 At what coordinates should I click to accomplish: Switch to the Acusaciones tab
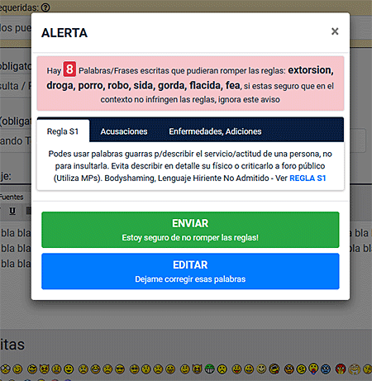(x=124, y=131)
